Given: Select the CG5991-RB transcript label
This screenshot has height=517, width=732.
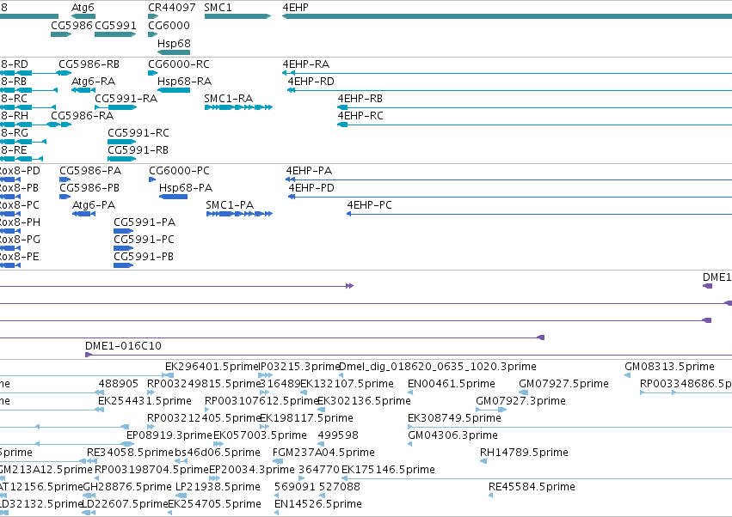Looking at the screenshot, I should click(x=138, y=150).
